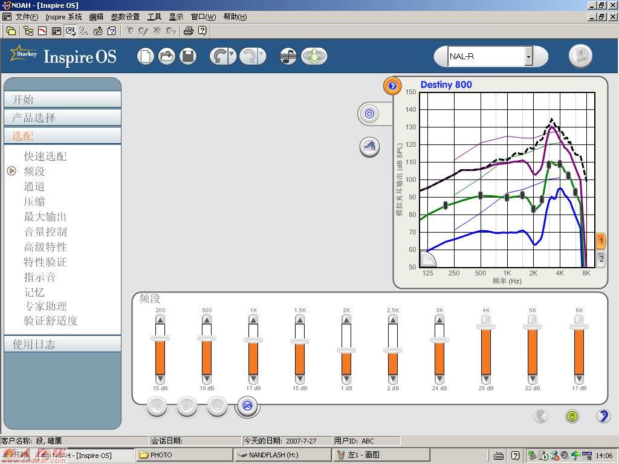This screenshot has height=464, width=619.
Task: Switch to 左1 - 画图 in the taskbar
Action: pos(381,455)
